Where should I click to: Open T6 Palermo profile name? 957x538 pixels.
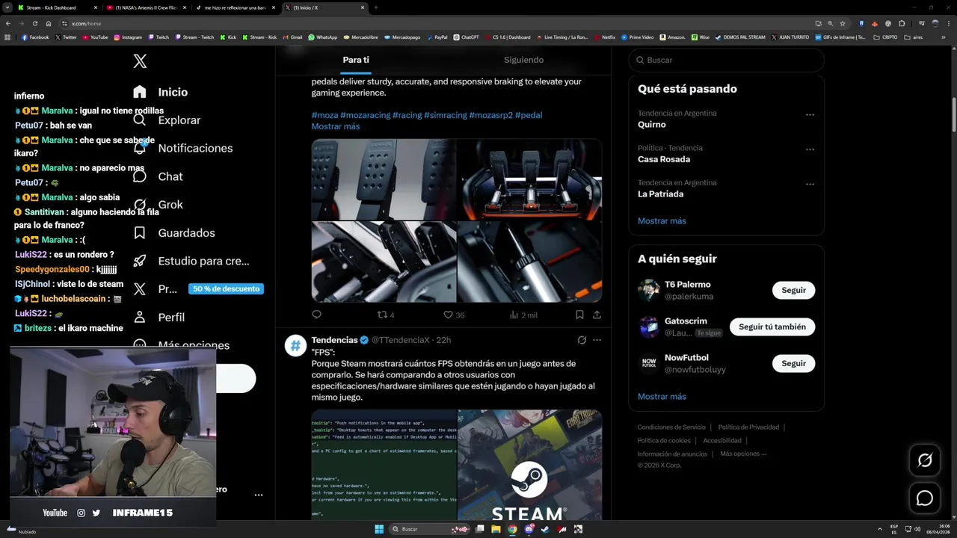(x=687, y=285)
